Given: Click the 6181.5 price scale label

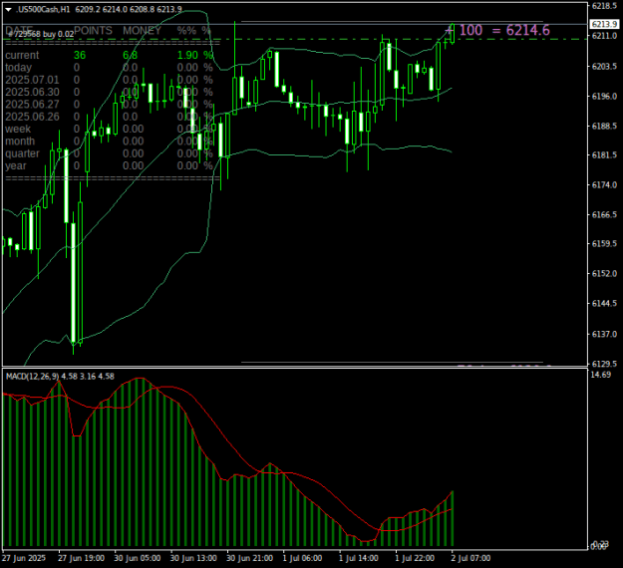Looking at the screenshot, I should [x=603, y=155].
